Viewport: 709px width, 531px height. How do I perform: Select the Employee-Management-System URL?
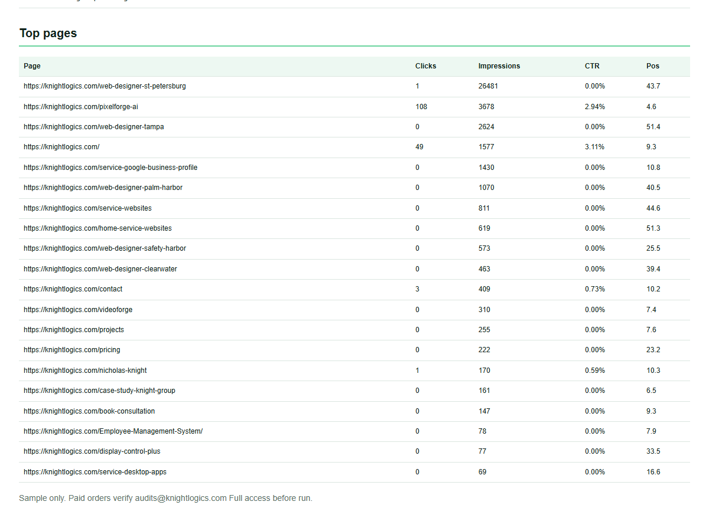tap(113, 431)
